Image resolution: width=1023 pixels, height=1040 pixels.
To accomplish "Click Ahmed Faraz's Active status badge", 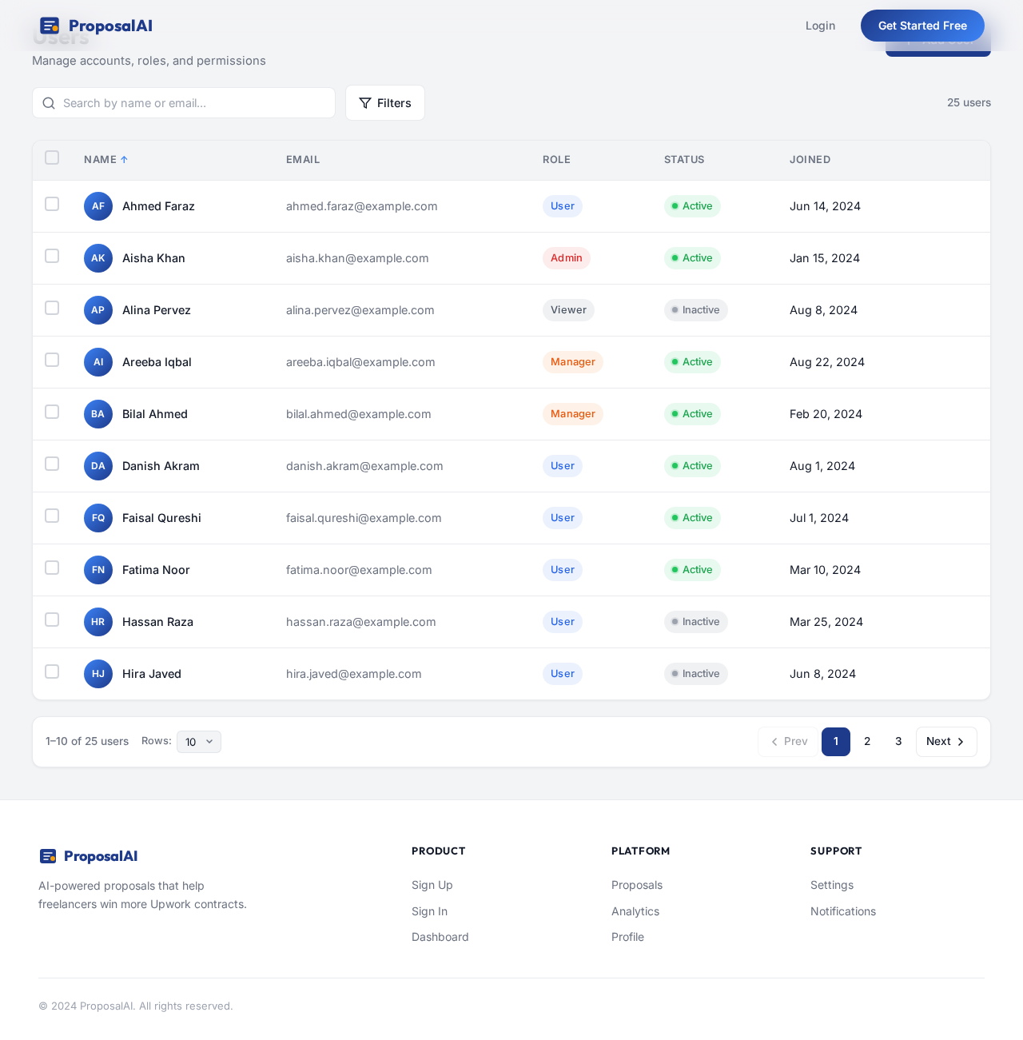I will click(x=692, y=206).
